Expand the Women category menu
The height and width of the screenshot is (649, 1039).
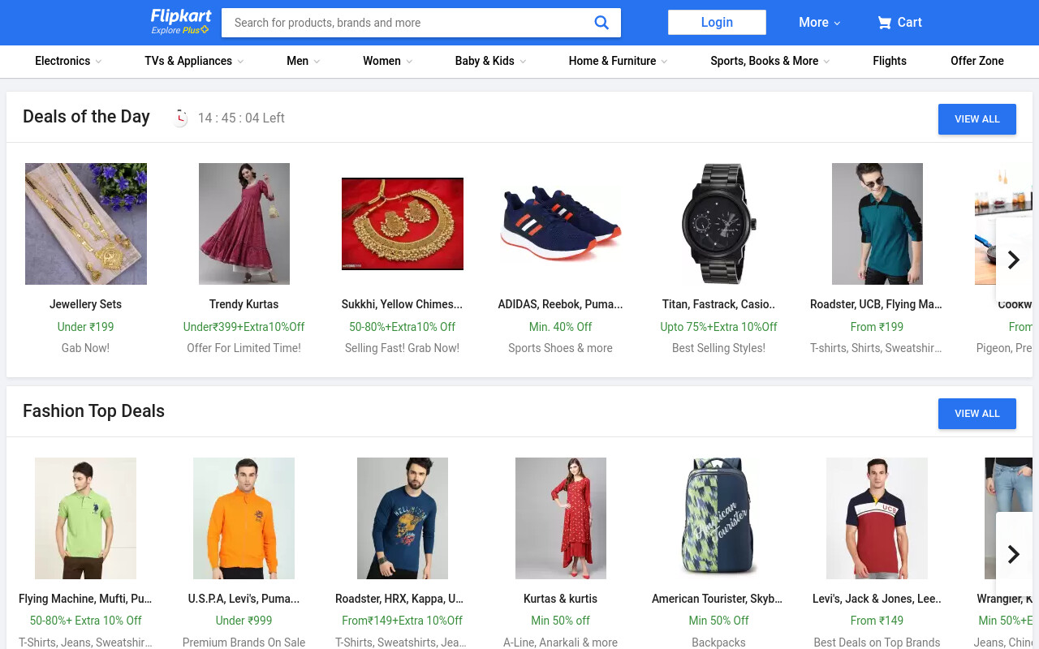388,61
